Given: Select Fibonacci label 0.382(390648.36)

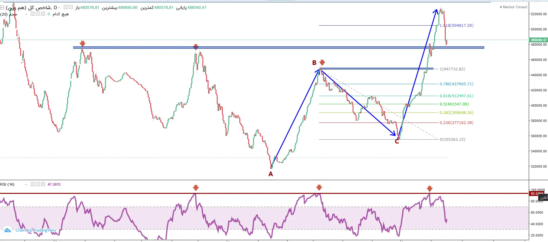Looking at the screenshot, I should [x=456, y=112].
